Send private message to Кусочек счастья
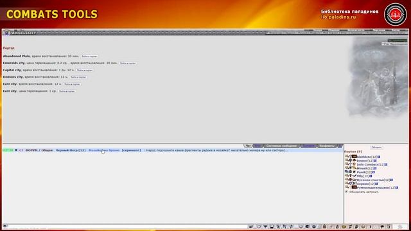The height and width of the screenshot is (231, 411). (347, 180)
